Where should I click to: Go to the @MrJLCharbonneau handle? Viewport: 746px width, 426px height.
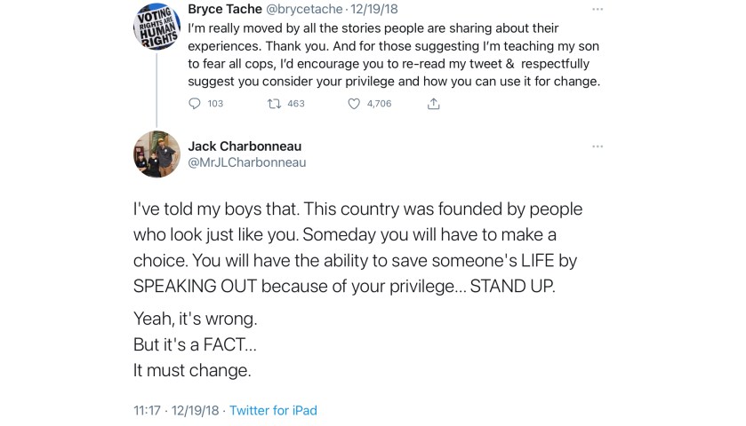[x=246, y=162]
